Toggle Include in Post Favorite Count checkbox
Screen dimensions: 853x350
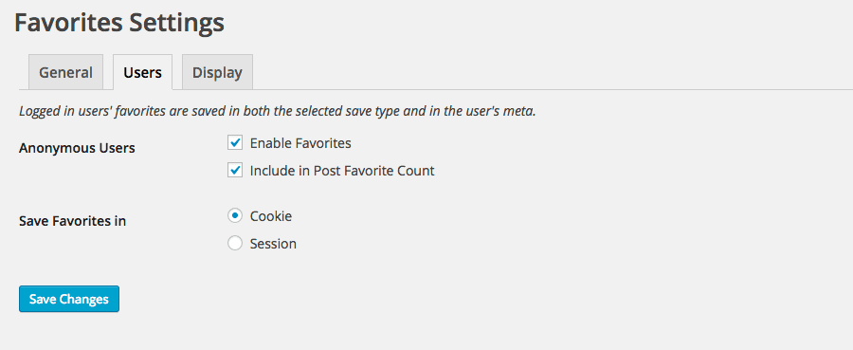[x=235, y=171]
